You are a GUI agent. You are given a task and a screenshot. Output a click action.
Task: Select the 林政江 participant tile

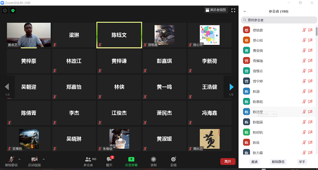[74, 61]
